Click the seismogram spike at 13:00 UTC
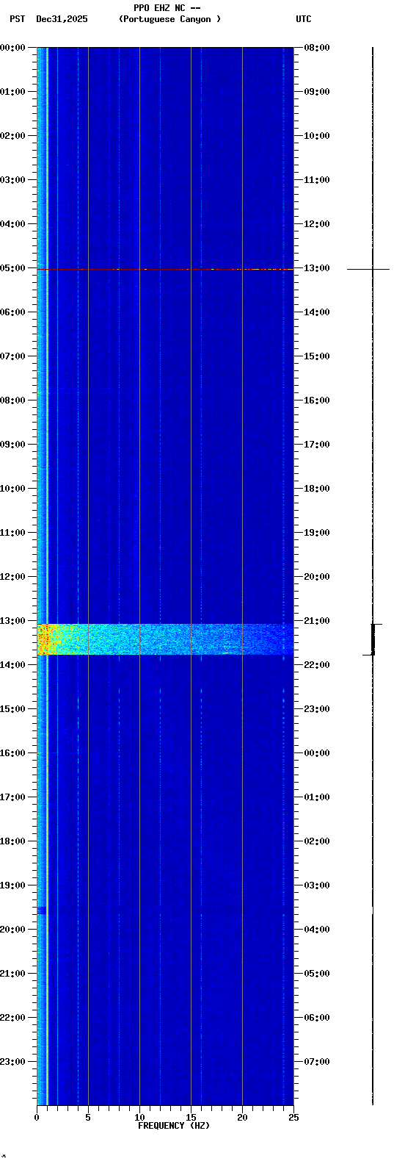The height and width of the screenshot is (1164, 405). (x=368, y=269)
